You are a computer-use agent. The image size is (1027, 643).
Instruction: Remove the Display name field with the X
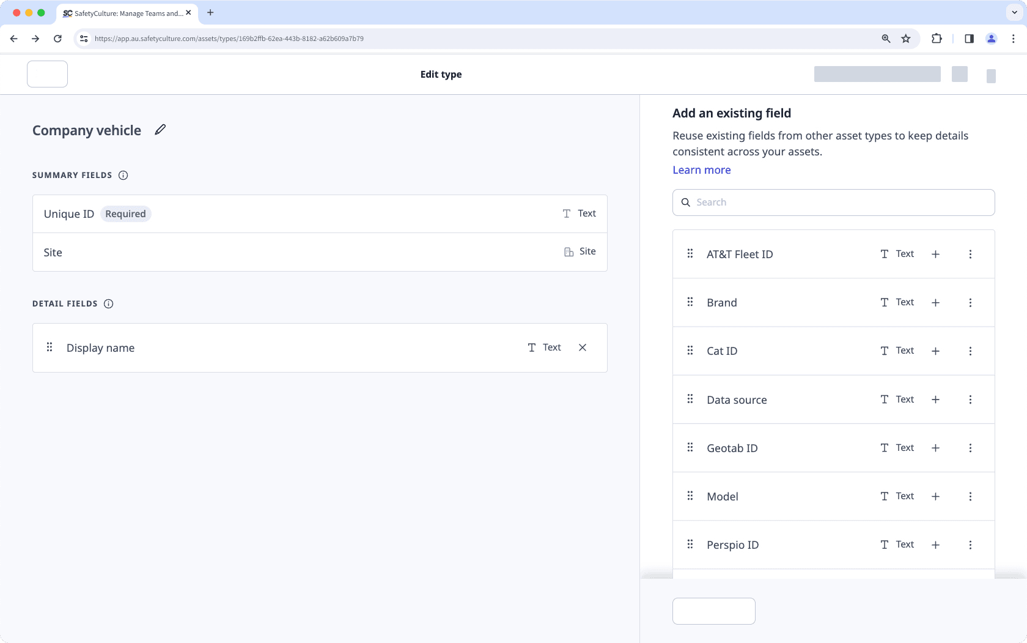click(x=582, y=347)
